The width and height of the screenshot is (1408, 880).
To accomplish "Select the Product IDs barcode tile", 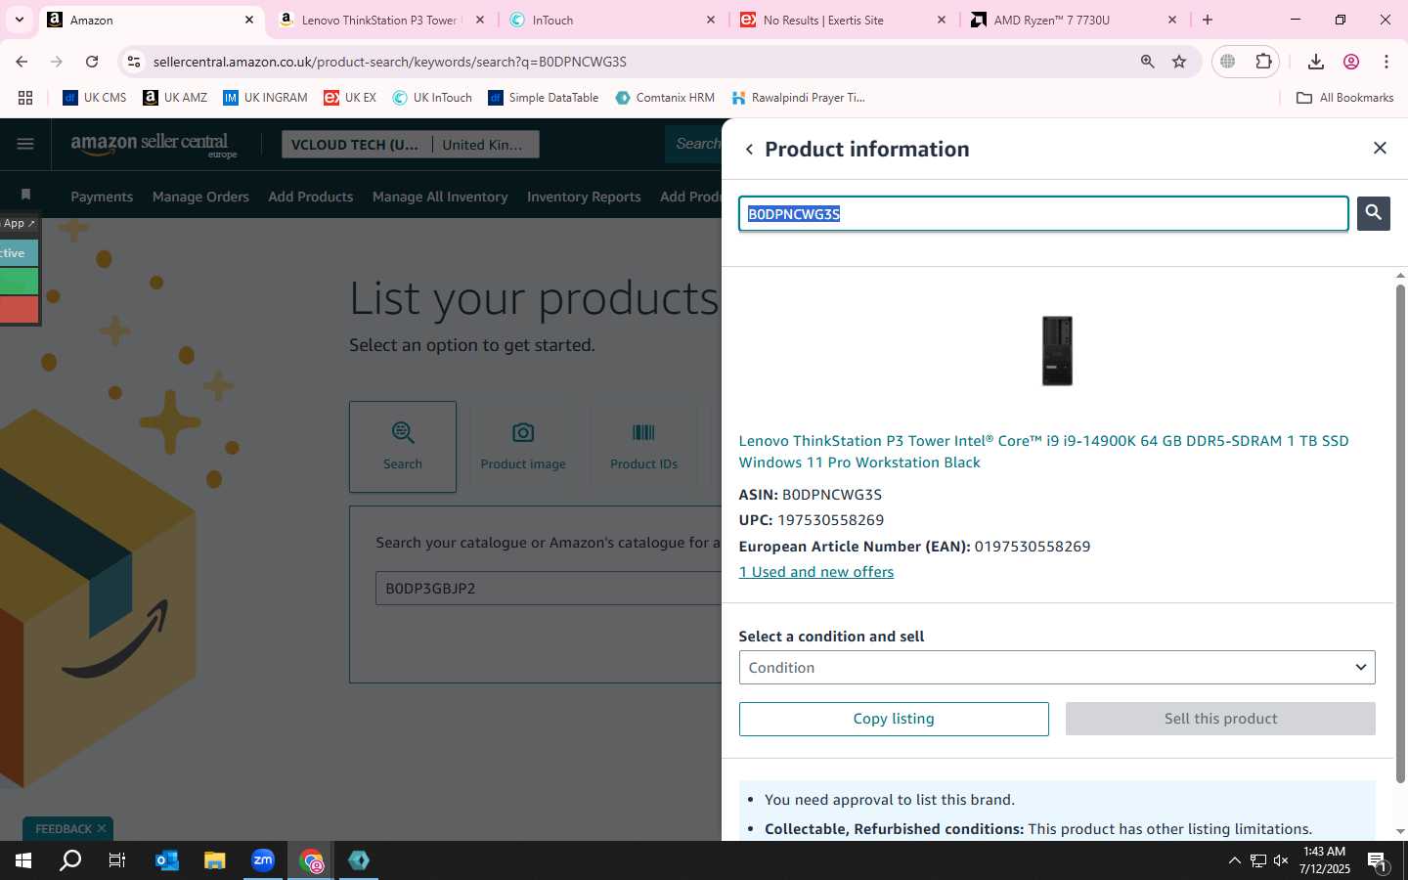I will click(x=643, y=446).
